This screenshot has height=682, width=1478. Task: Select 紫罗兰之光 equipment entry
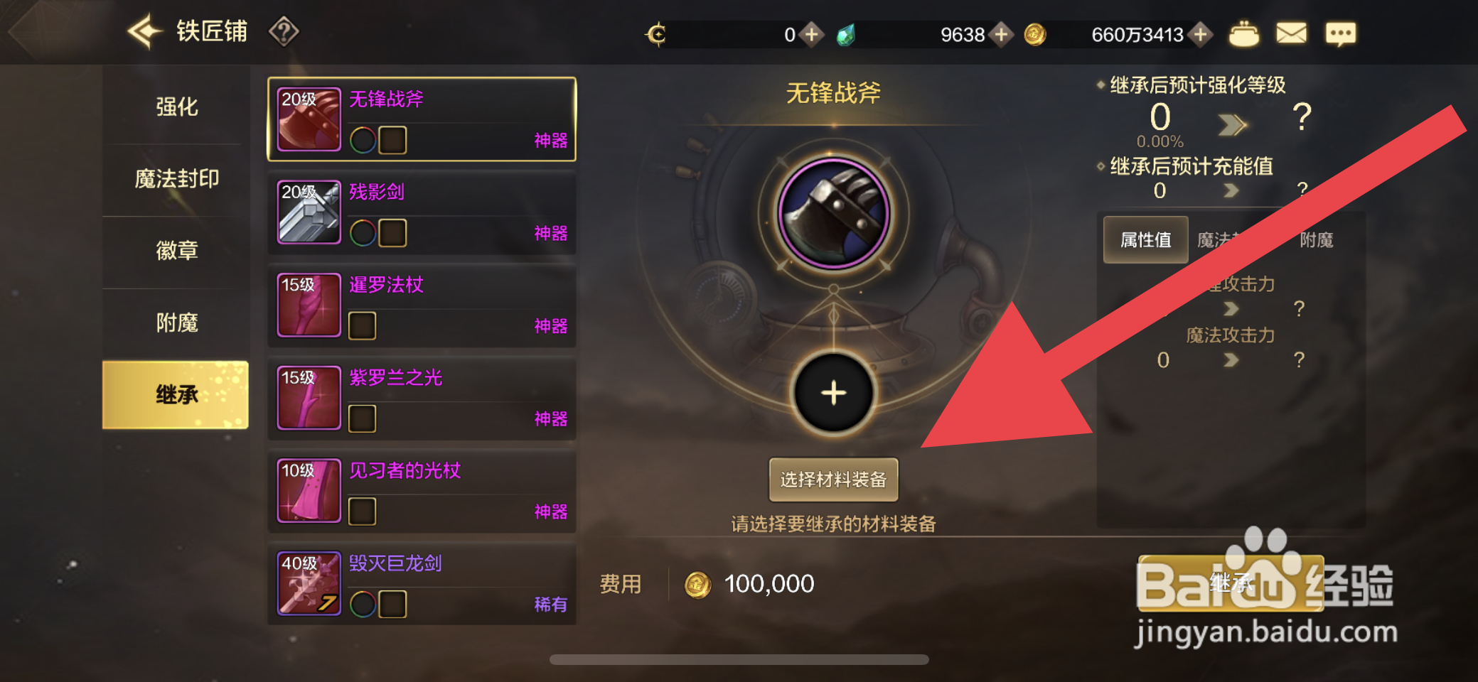click(x=422, y=399)
